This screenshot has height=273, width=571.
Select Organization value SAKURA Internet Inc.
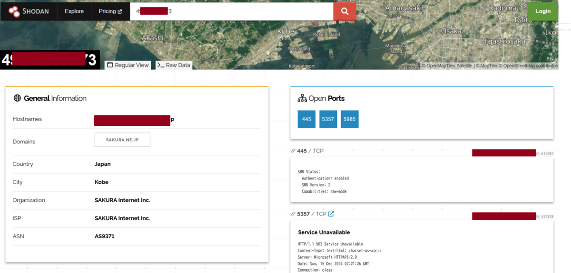(x=122, y=200)
